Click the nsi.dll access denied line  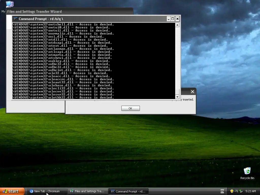click(x=58, y=37)
